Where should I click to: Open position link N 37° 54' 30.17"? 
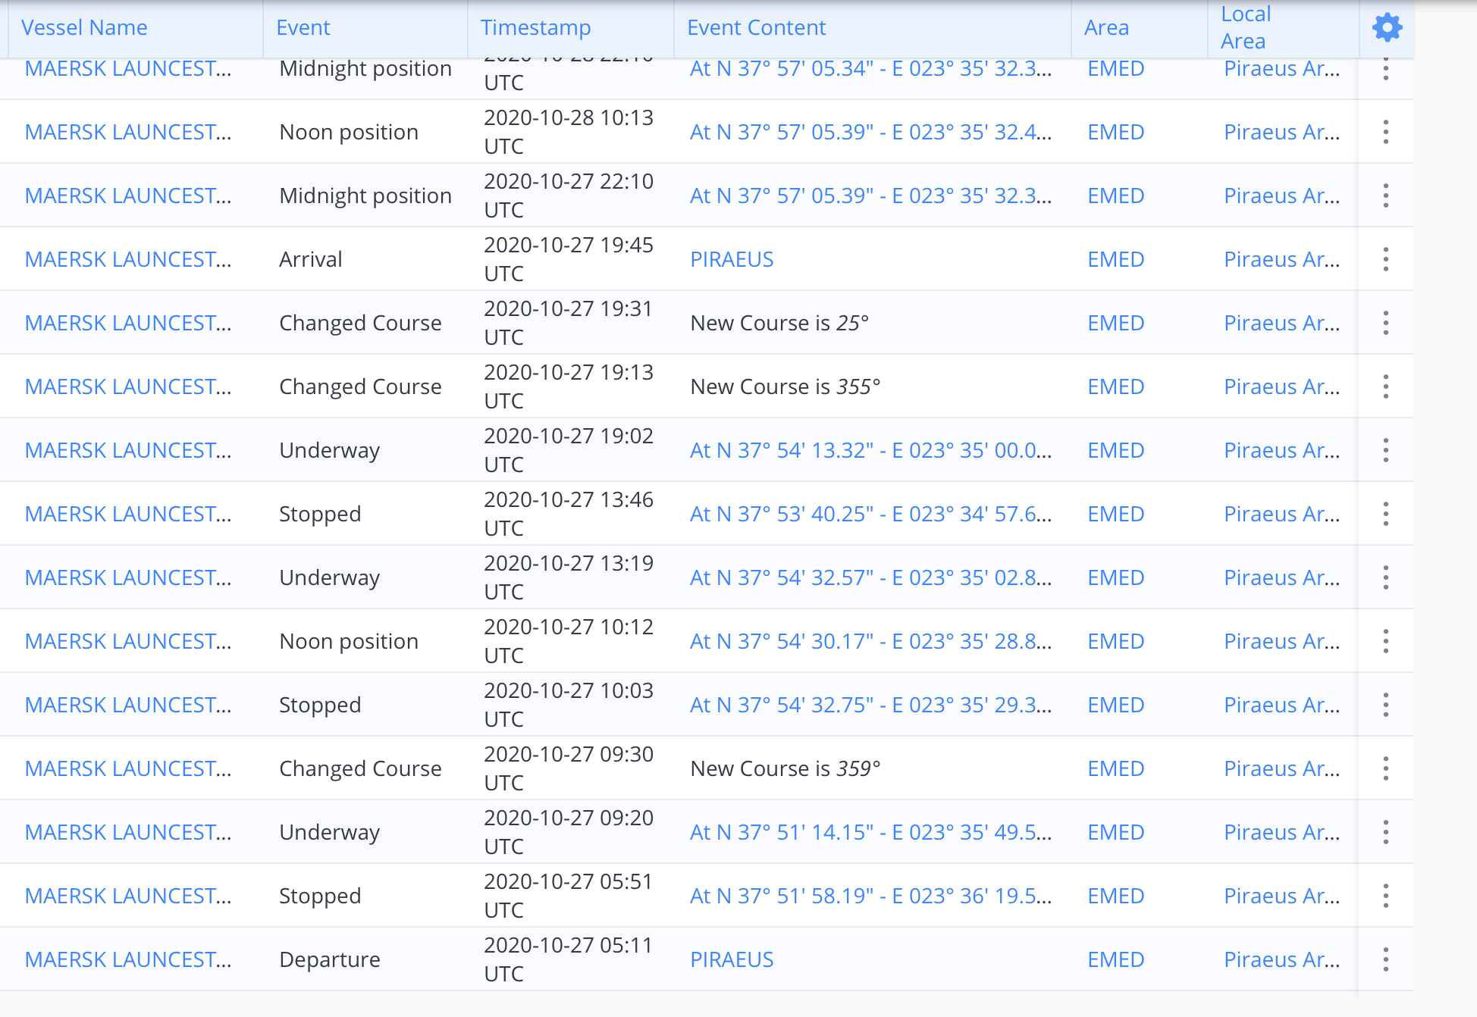click(x=870, y=641)
